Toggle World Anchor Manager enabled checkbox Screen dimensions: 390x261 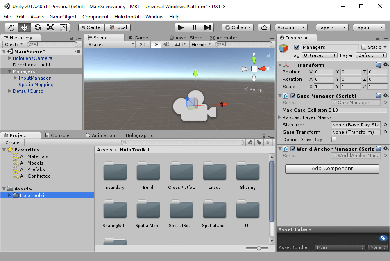(x=293, y=149)
